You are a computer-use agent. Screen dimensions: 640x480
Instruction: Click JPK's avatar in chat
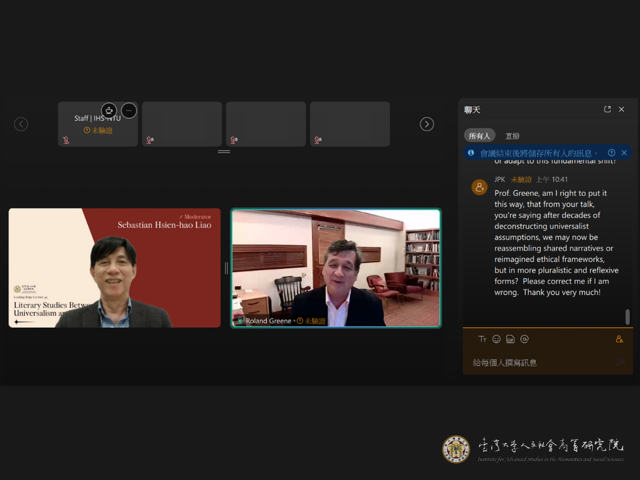pyautogui.click(x=479, y=187)
